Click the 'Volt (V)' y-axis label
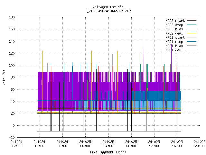206x155 pixels. pos(4,77)
